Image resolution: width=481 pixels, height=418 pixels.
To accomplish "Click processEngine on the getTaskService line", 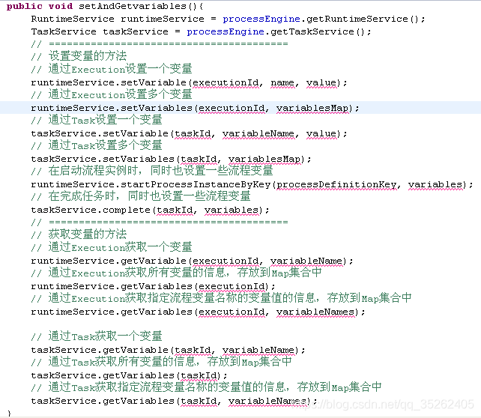I will pyautogui.click(x=226, y=32).
